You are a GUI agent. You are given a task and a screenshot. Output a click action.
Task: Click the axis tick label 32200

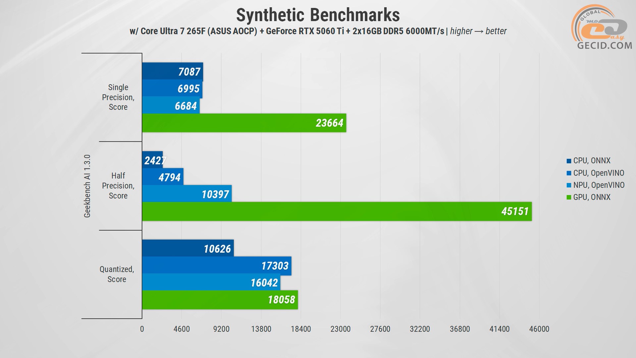coord(420,329)
